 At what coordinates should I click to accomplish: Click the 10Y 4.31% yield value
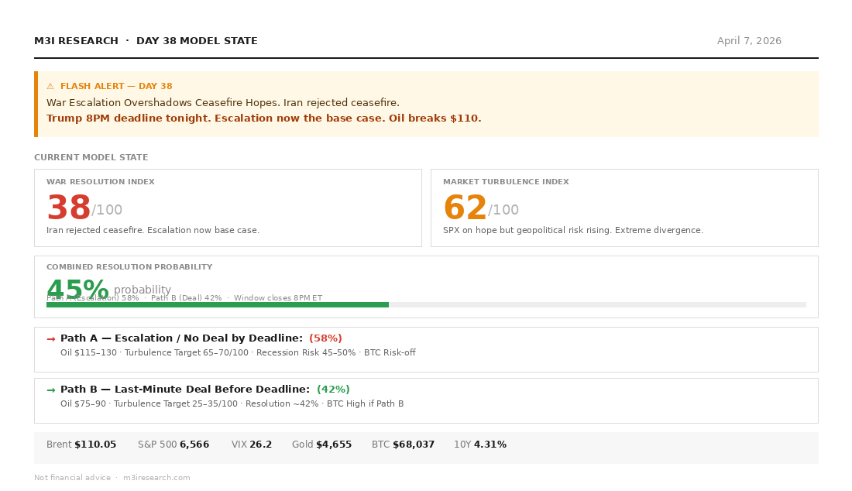pos(490,445)
